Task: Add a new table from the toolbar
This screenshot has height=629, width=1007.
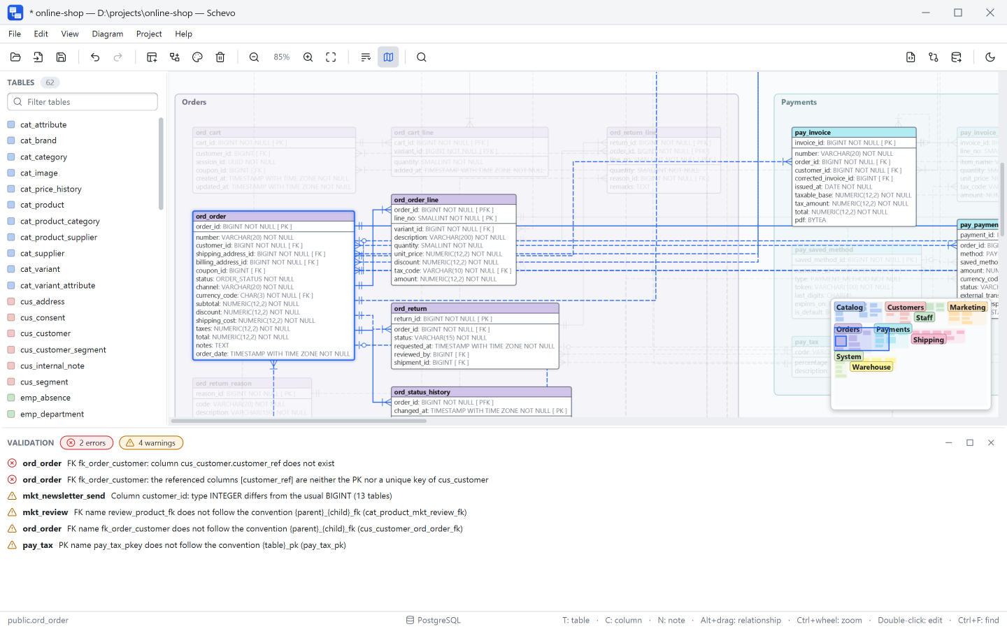Action: click(152, 57)
